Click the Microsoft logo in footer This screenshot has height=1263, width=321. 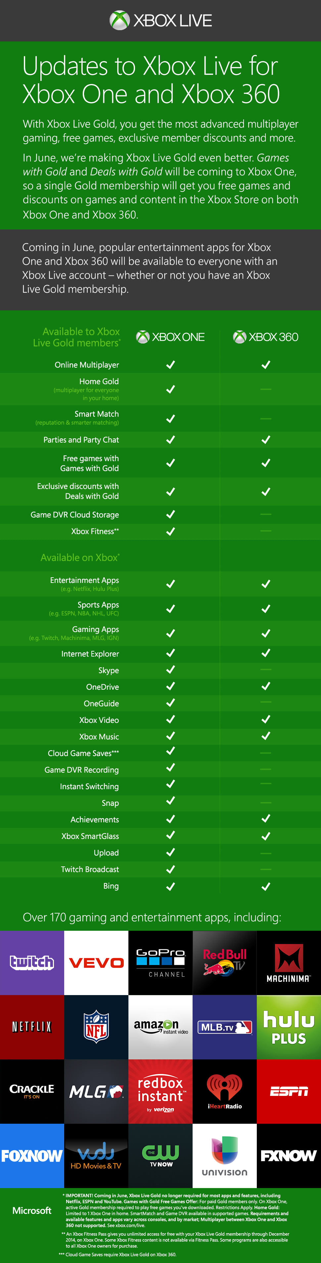point(32,1210)
